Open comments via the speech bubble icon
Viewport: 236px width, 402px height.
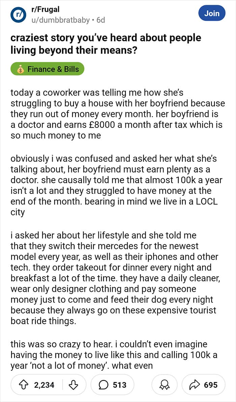tap(104, 385)
